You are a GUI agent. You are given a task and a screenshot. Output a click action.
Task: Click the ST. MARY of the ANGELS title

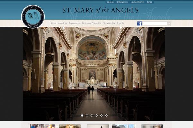tap(100, 10)
